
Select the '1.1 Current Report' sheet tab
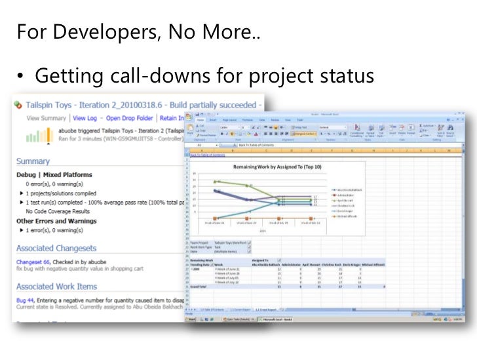(x=240, y=310)
